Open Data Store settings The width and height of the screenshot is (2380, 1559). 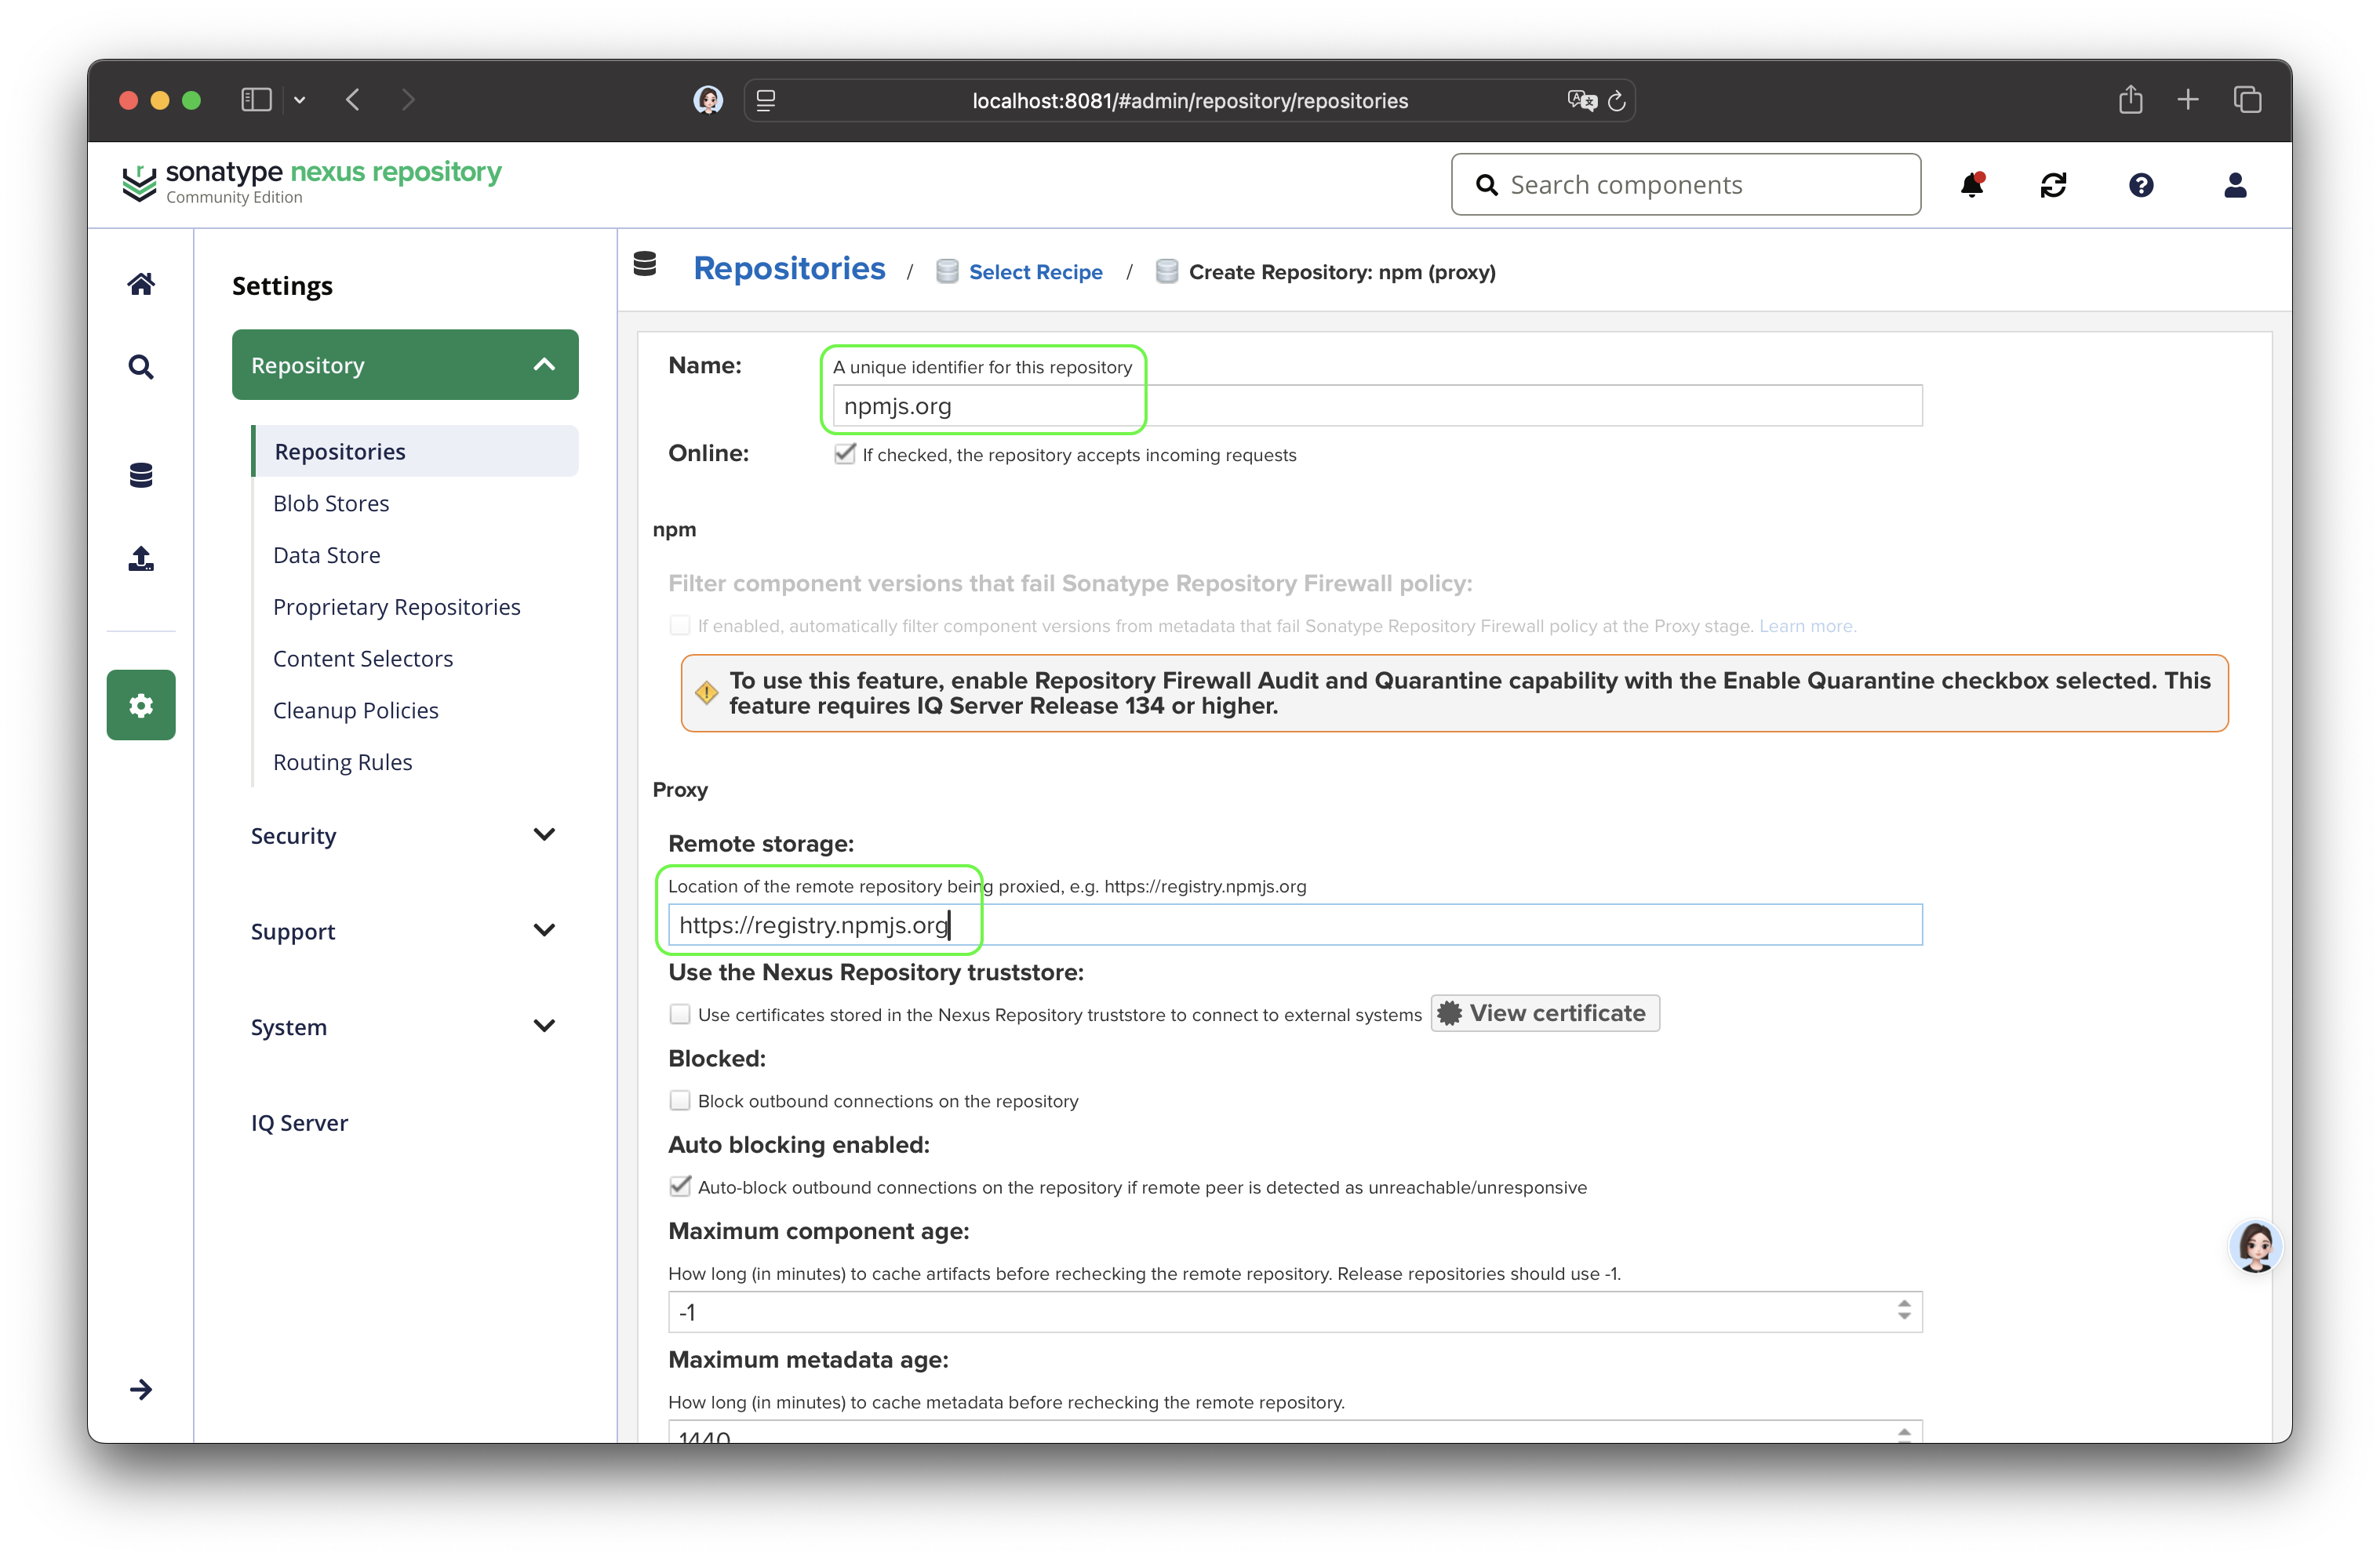pyautogui.click(x=327, y=555)
